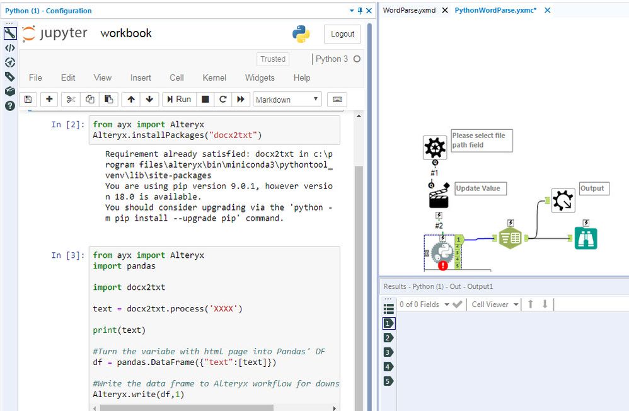
Task: Open the Kernel menu
Action: (x=214, y=78)
